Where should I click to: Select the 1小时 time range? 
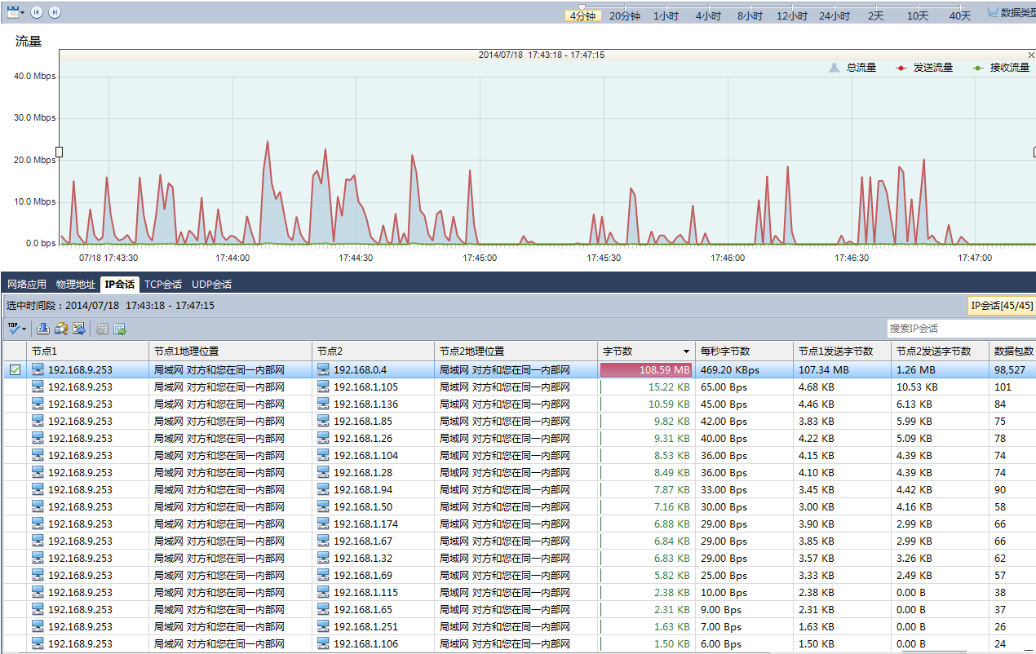[x=666, y=16]
